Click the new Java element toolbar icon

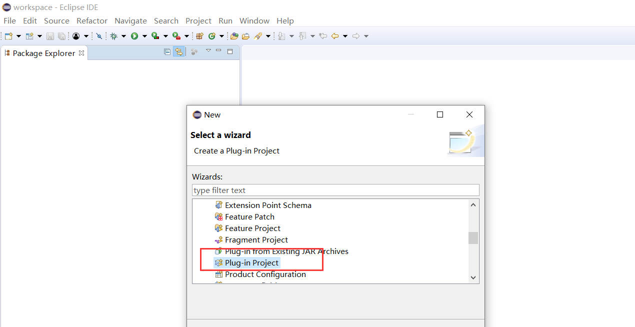point(29,36)
